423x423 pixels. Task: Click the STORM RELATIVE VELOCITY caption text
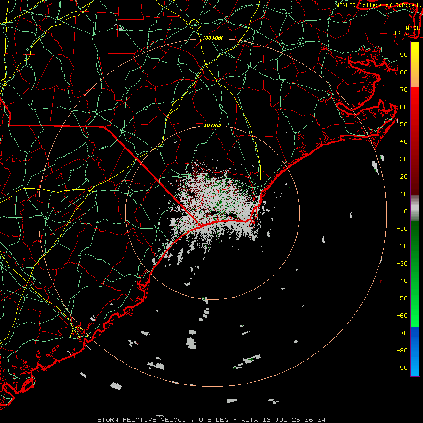146,420
